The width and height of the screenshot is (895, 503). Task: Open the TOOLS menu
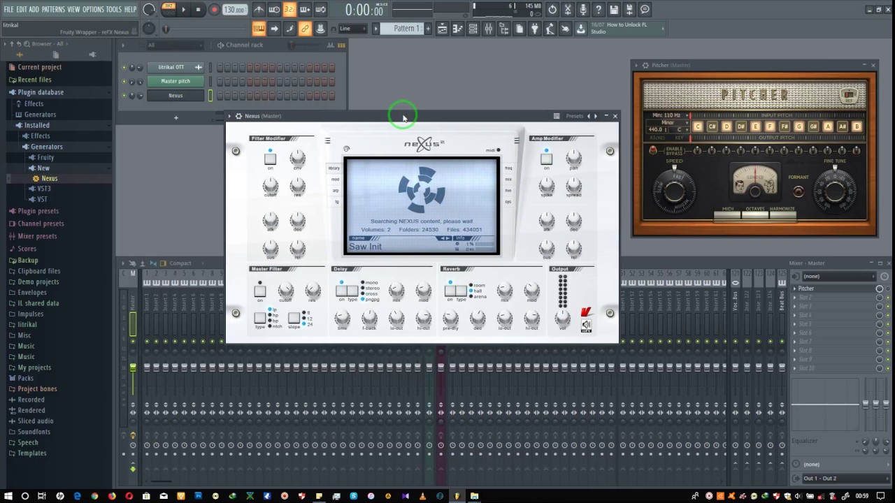pos(114,9)
